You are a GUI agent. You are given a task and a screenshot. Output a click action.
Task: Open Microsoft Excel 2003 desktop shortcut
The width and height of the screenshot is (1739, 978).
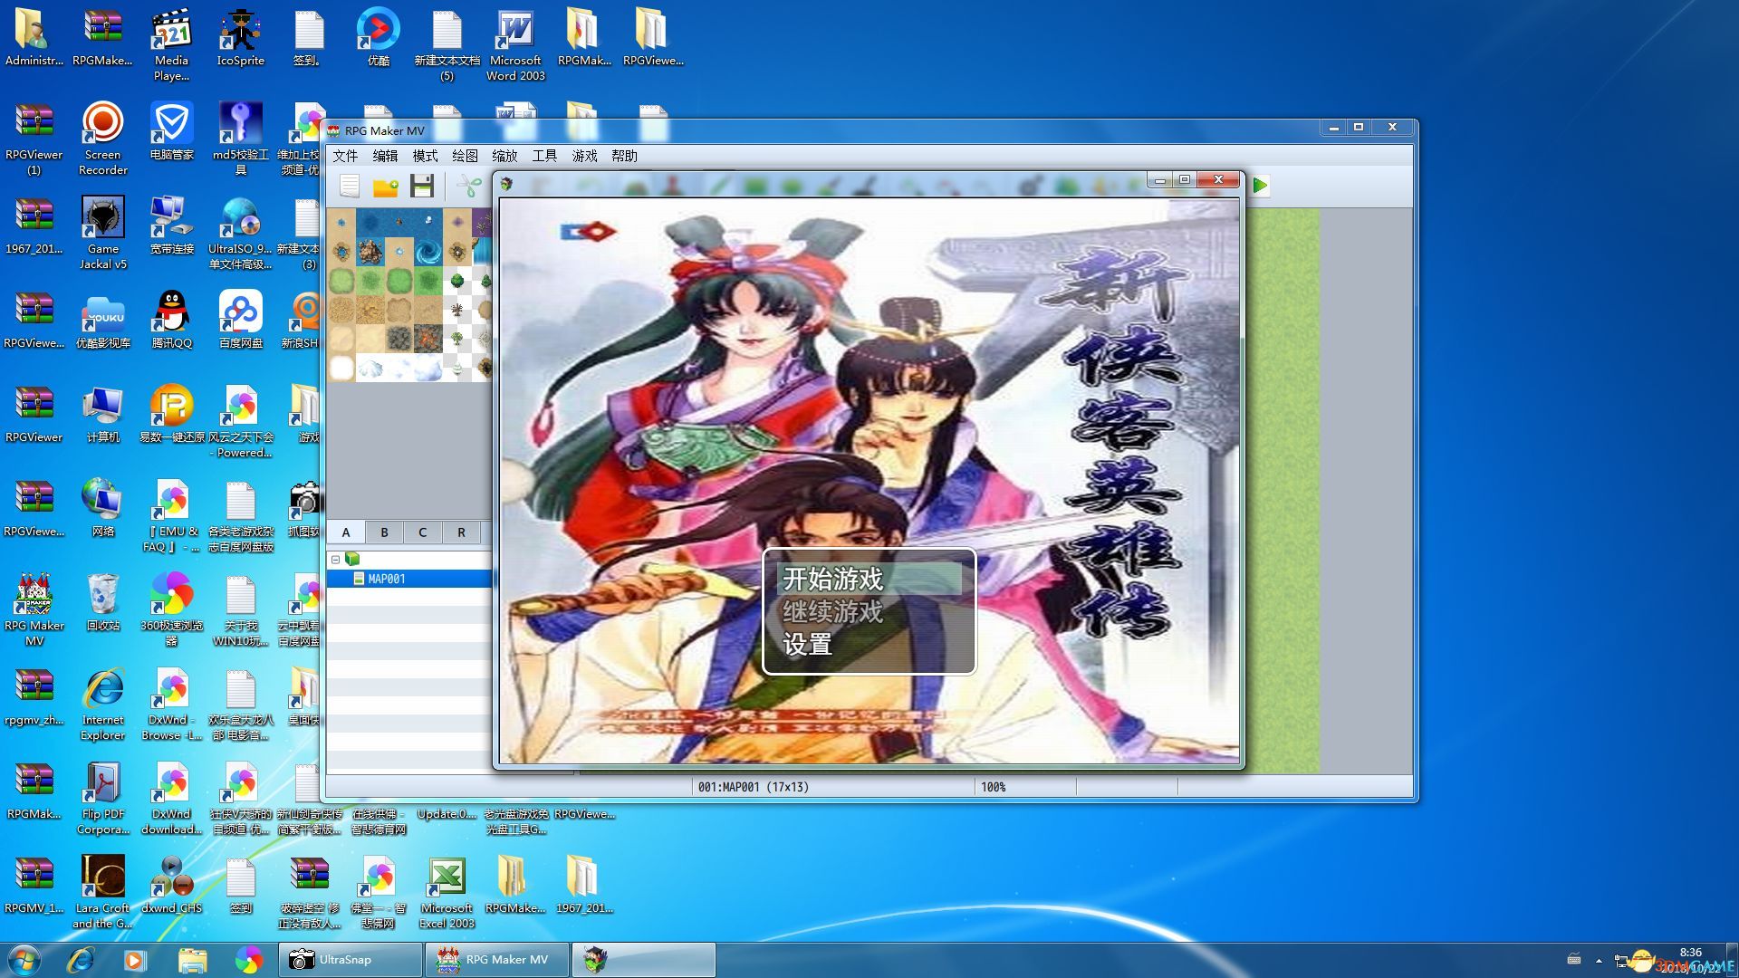tap(447, 893)
